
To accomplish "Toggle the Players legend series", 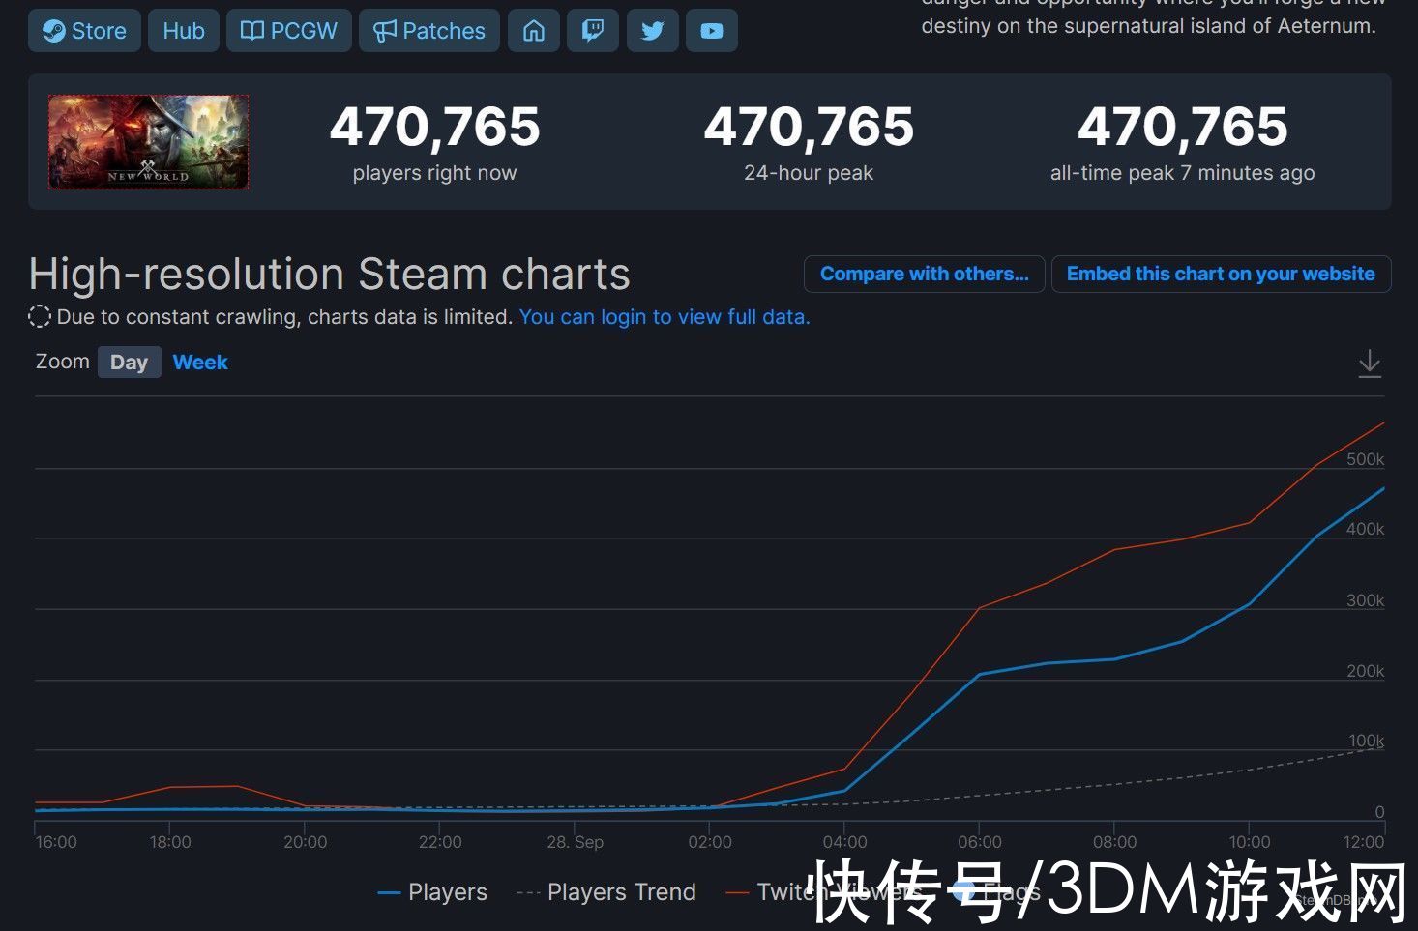I will 432,892.
